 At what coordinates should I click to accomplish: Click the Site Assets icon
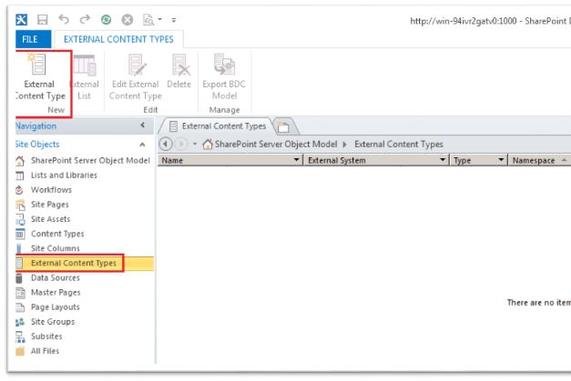[20, 219]
